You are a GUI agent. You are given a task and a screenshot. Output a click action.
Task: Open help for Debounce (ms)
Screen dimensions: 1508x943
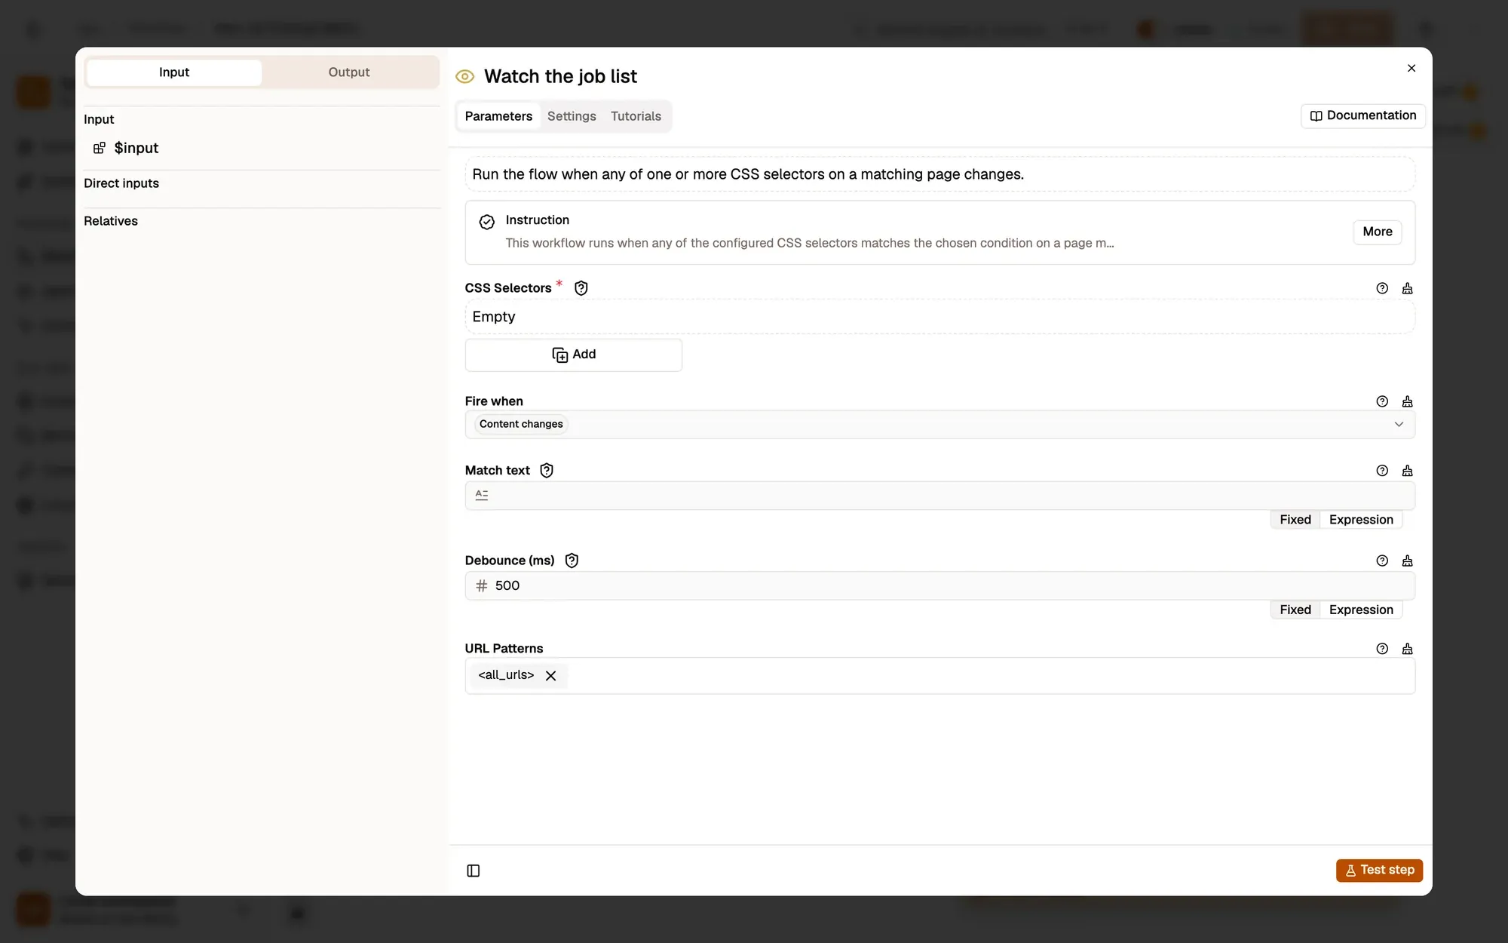1382,561
